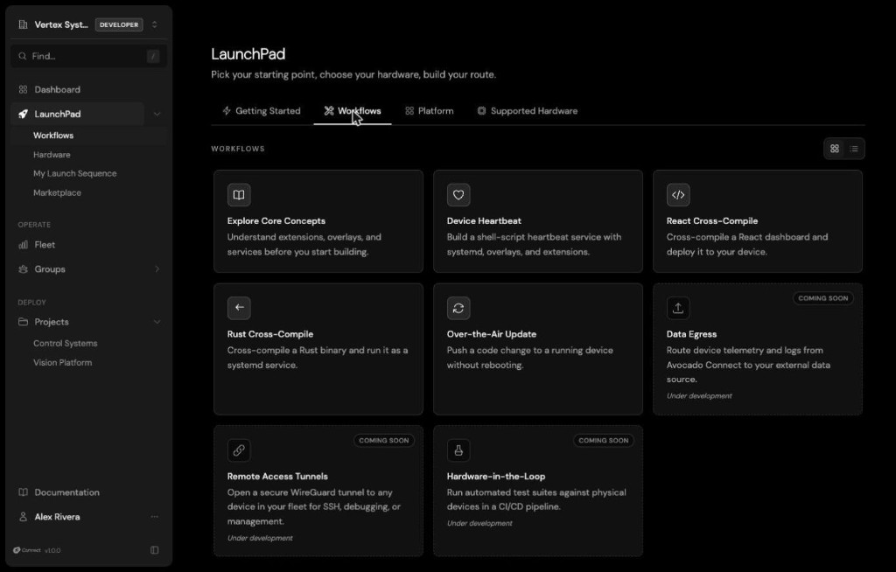Click the Hardware-in-the-Loop card title
Image resolution: width=896 pixels, height=572 pixels.
(496, 477)
